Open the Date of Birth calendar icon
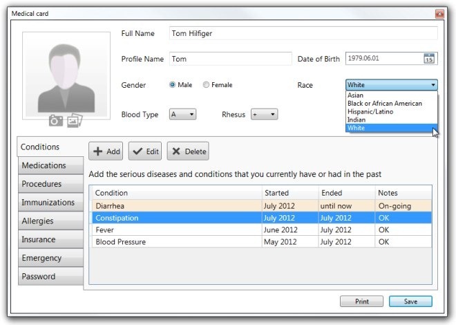 (x=429, y=58)
